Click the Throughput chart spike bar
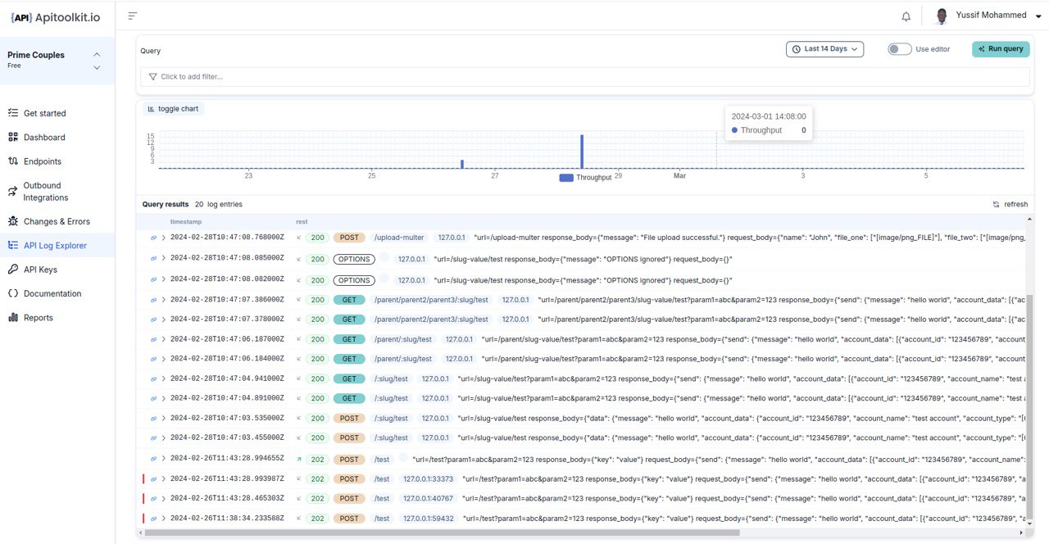 [582, 152]
